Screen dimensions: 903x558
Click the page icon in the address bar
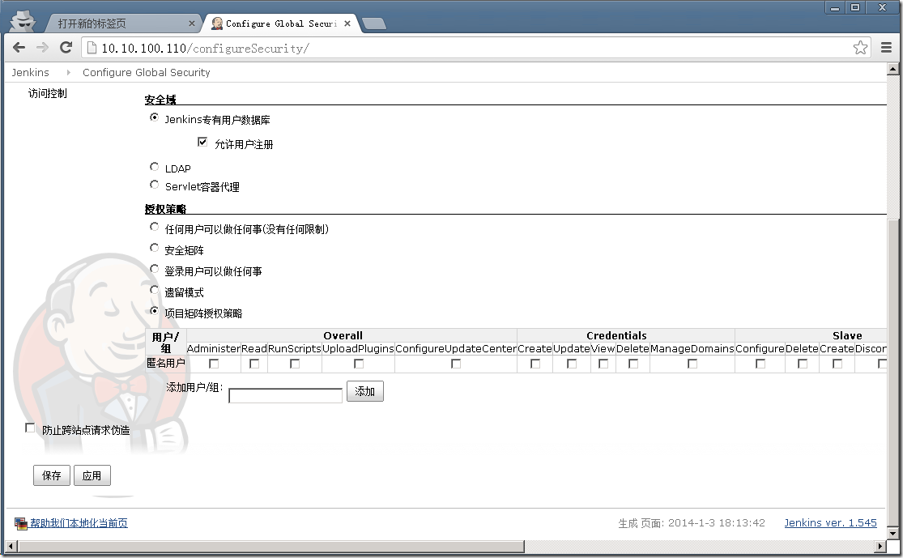[x=92, y=48]
